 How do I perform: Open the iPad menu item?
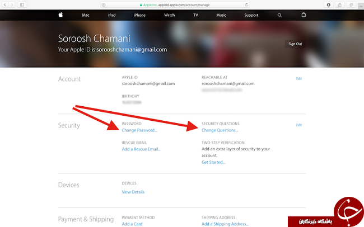coord(111,15)
